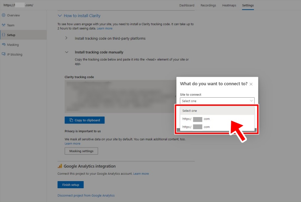Select the first https site option

(x=217, y=119)
